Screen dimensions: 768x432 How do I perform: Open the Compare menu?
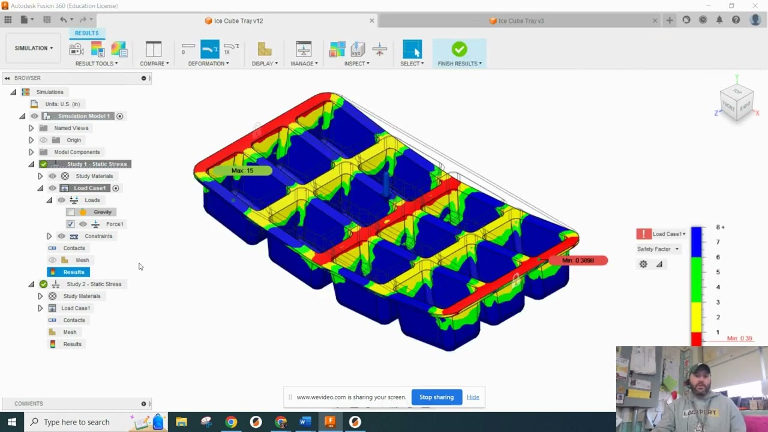tap(154, 64)
